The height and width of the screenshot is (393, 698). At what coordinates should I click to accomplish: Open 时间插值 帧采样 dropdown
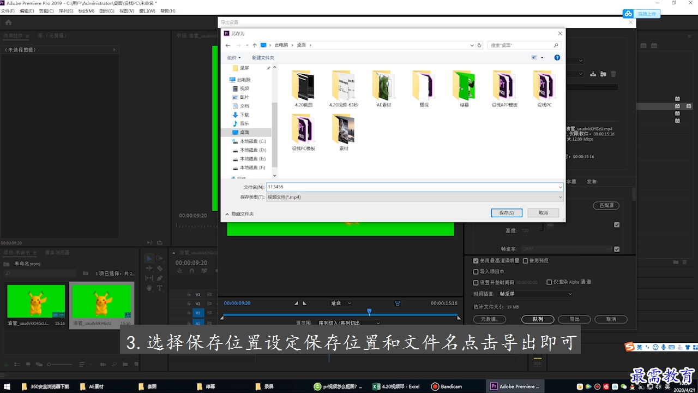pos(536,294)
